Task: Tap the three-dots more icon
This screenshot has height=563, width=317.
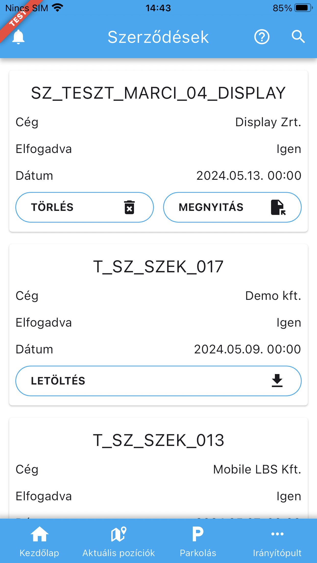Action: pos(277,534)
